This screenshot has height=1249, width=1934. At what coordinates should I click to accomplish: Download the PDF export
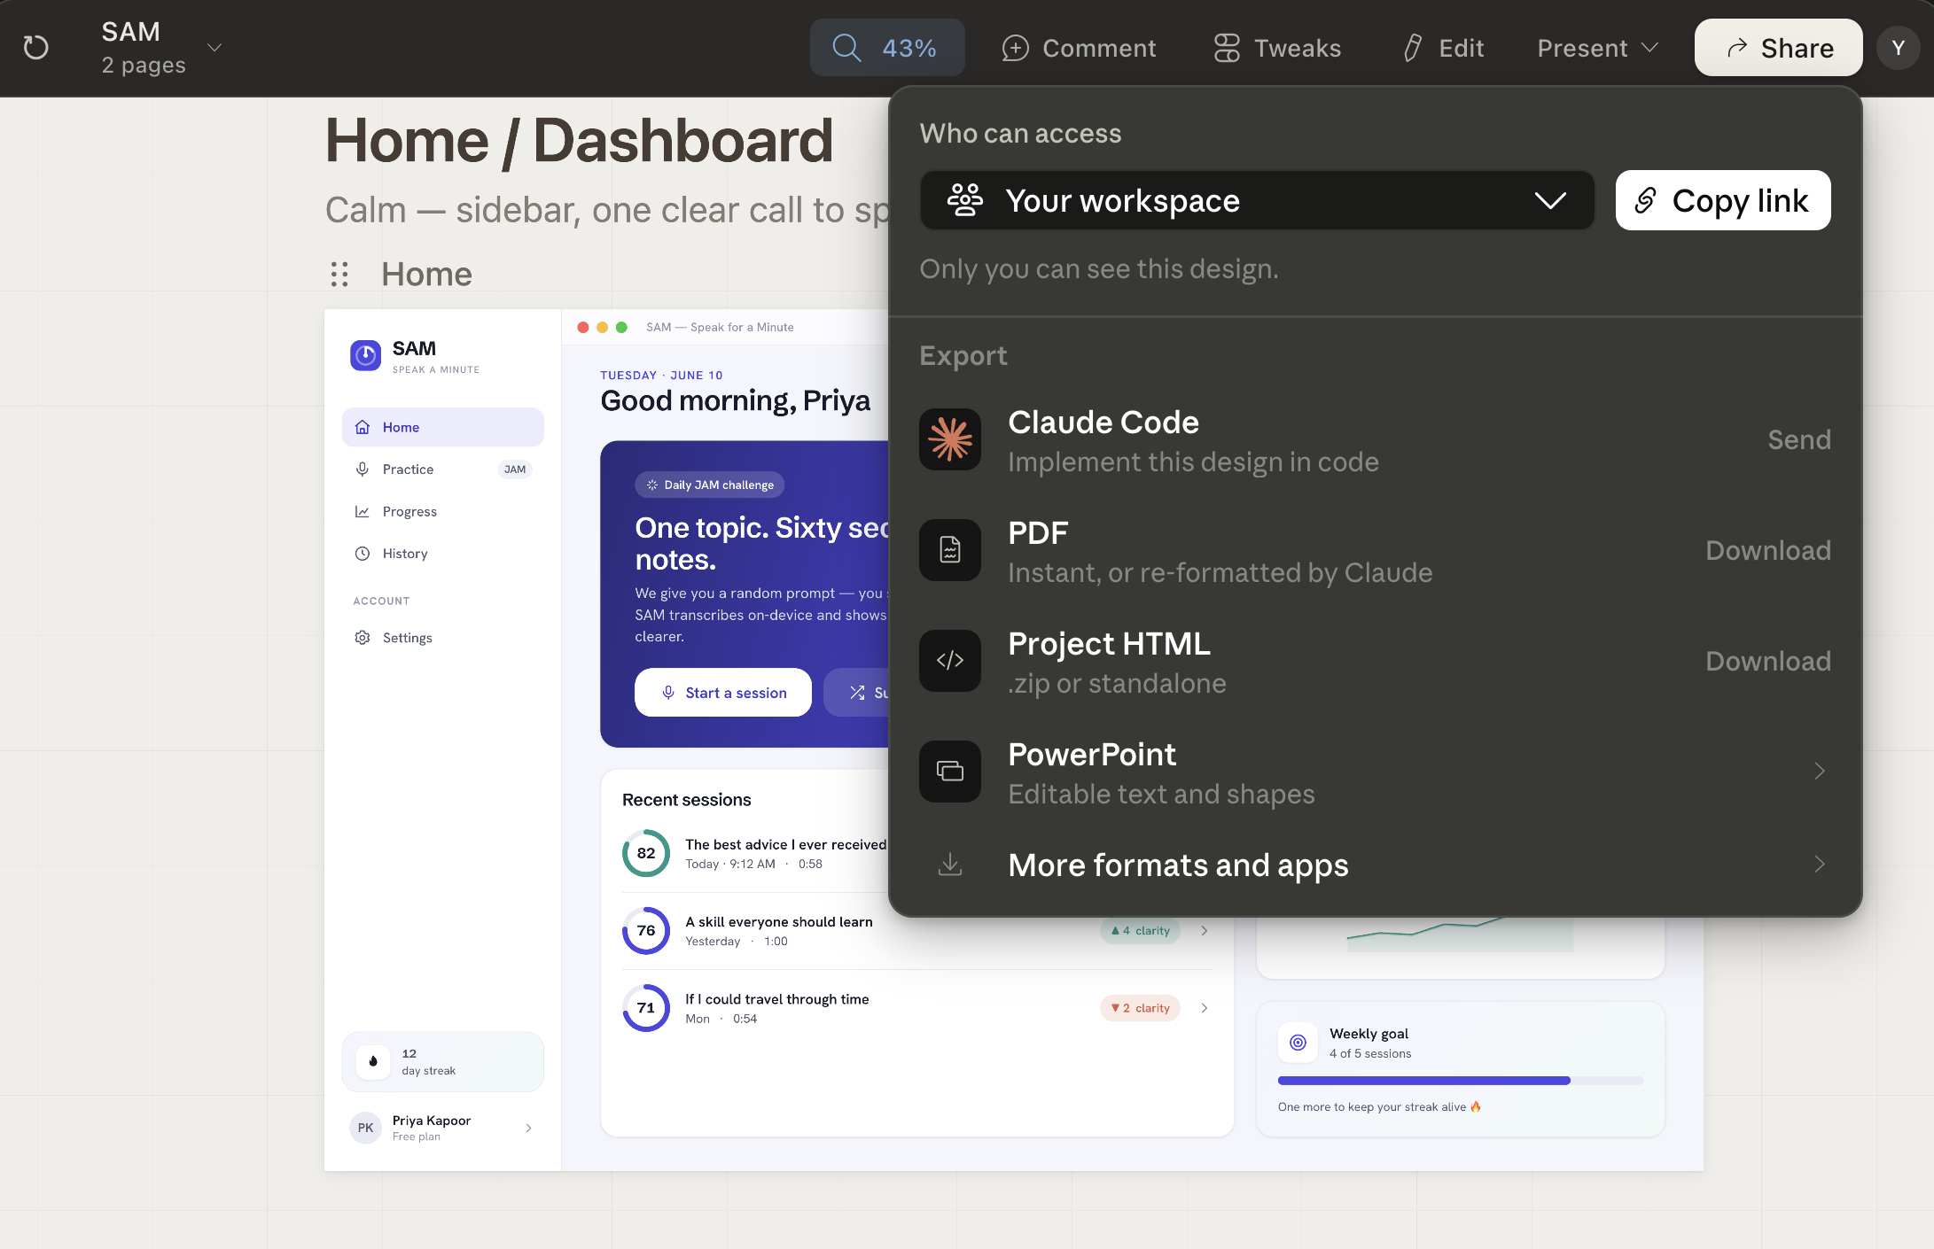[1767, 550]
